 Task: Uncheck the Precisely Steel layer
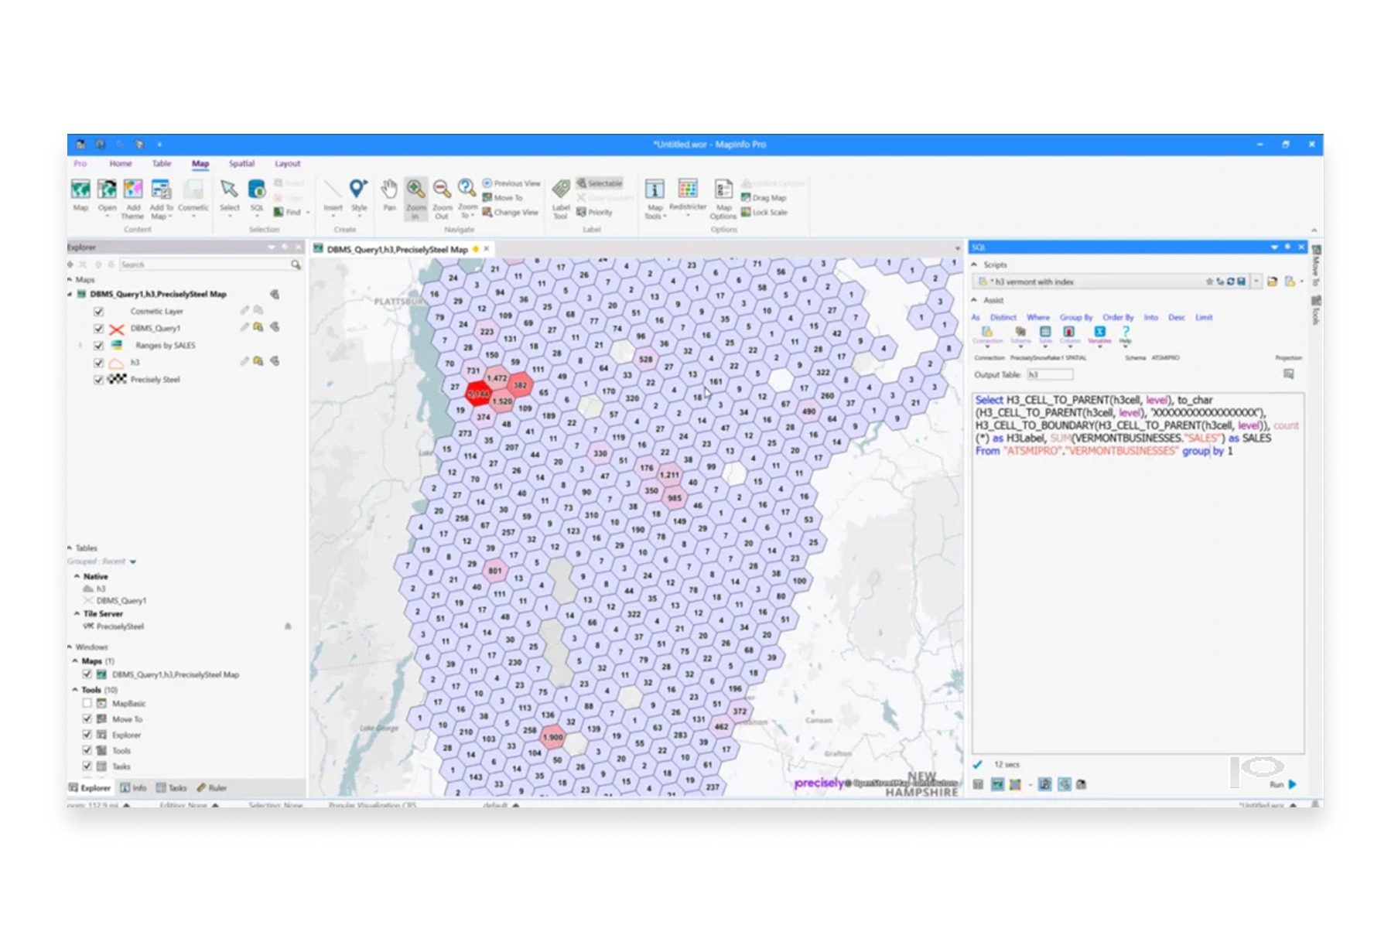[97, 380]
